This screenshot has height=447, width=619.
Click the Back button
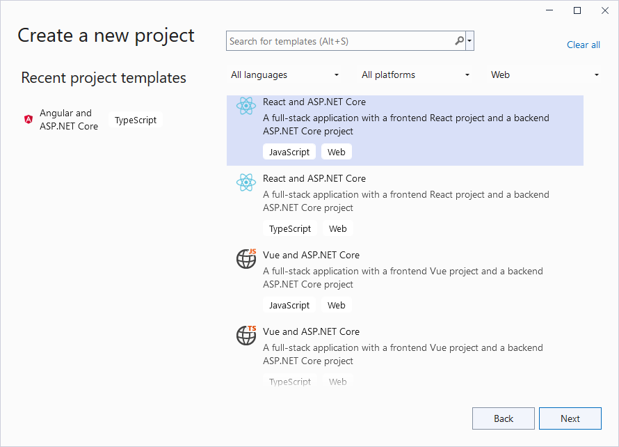(504, 418)
